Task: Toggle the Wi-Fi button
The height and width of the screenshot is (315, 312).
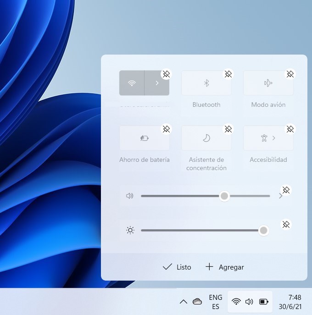Action: coord(132,83)
